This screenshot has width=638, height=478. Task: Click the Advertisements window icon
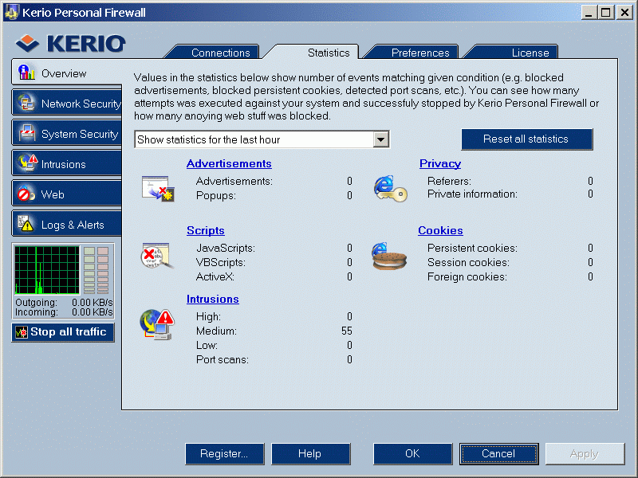[158, 188]
